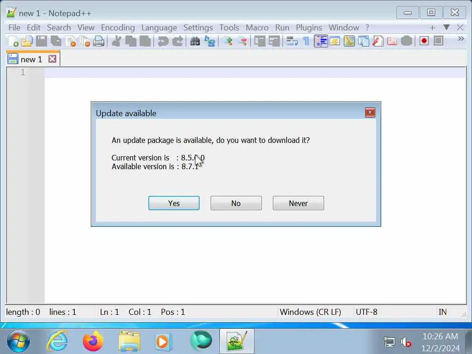
Task: Click UTF-8 encoding in status bar
Action: click(x=366, y=312)
